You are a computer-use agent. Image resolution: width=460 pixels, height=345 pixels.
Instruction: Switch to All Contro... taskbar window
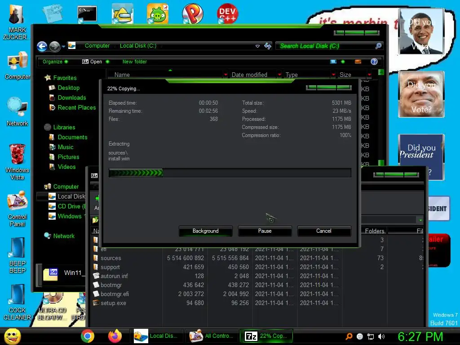(x=212, y=336)
